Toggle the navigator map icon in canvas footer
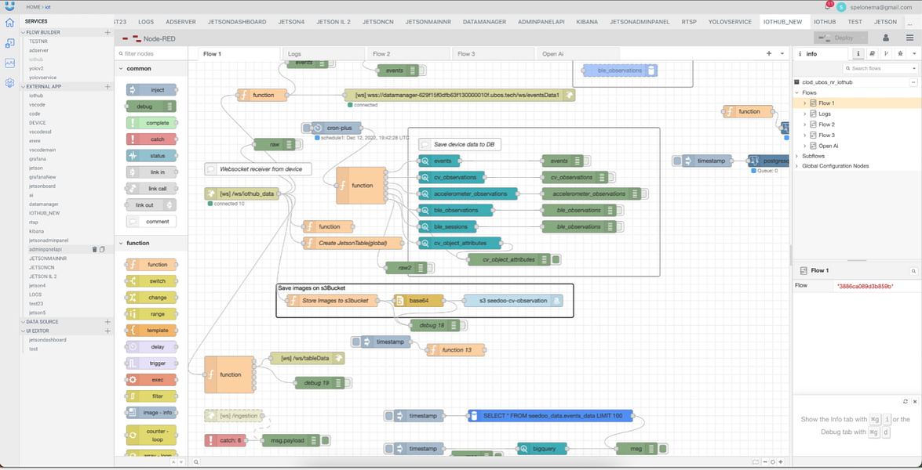The height and width of the screenshot is (470, 922). (755, 462)
